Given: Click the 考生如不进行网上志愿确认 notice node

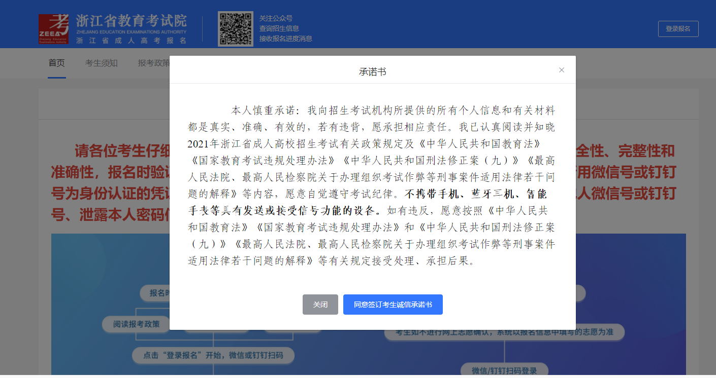Looking at the screenshot, I should point(506,332).
